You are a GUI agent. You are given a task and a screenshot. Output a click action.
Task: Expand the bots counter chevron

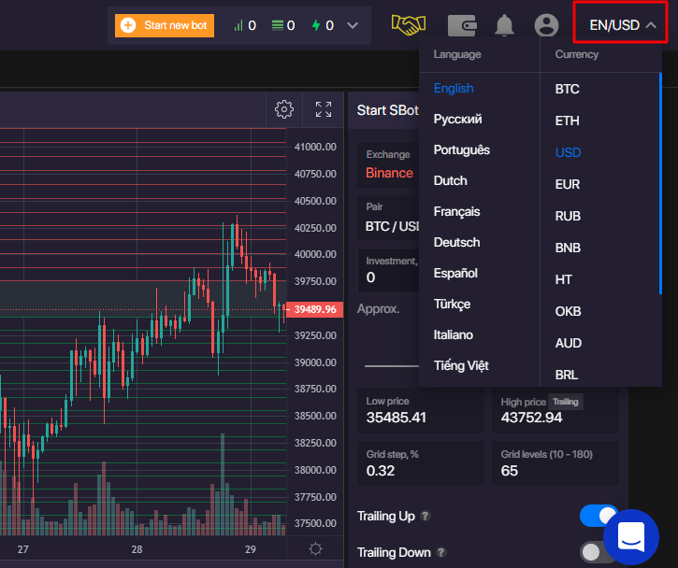click(x=353, y=25)
